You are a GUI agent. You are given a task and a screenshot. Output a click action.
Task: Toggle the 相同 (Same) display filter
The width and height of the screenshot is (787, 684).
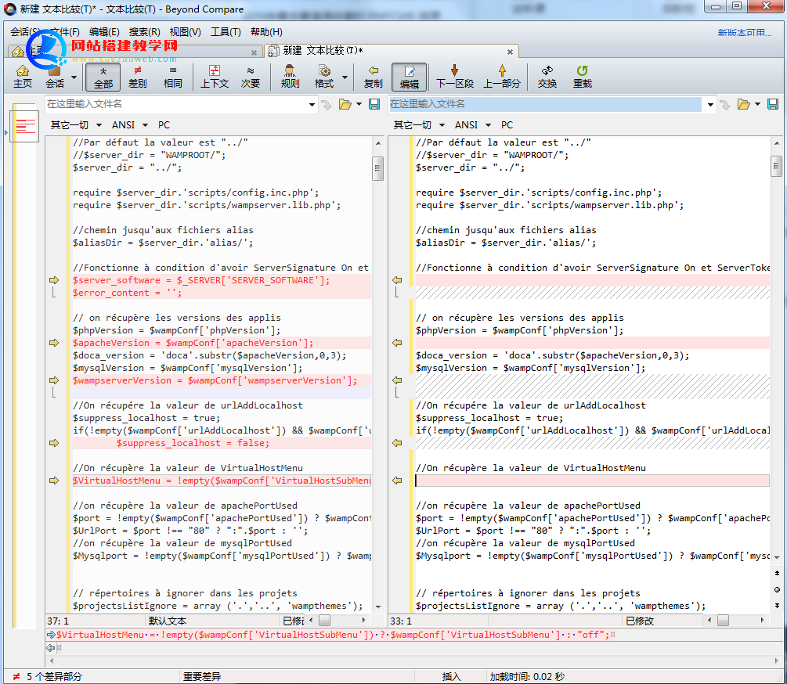click(x=172, y=77)
